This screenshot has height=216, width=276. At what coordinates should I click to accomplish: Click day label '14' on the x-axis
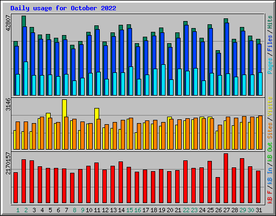click(121, 210)
